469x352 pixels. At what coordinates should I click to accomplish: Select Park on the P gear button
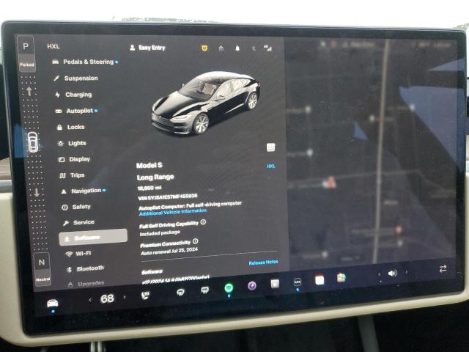click(x=26, y=54)
